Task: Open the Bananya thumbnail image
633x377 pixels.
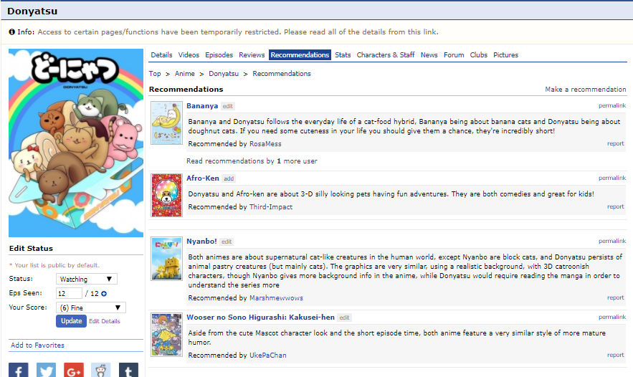Action: coord(166,123)
